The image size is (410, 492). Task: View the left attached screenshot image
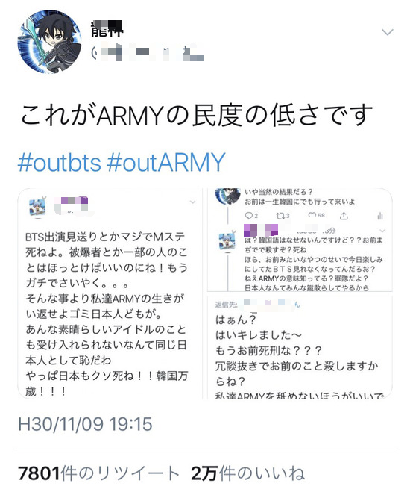(110, 293)
